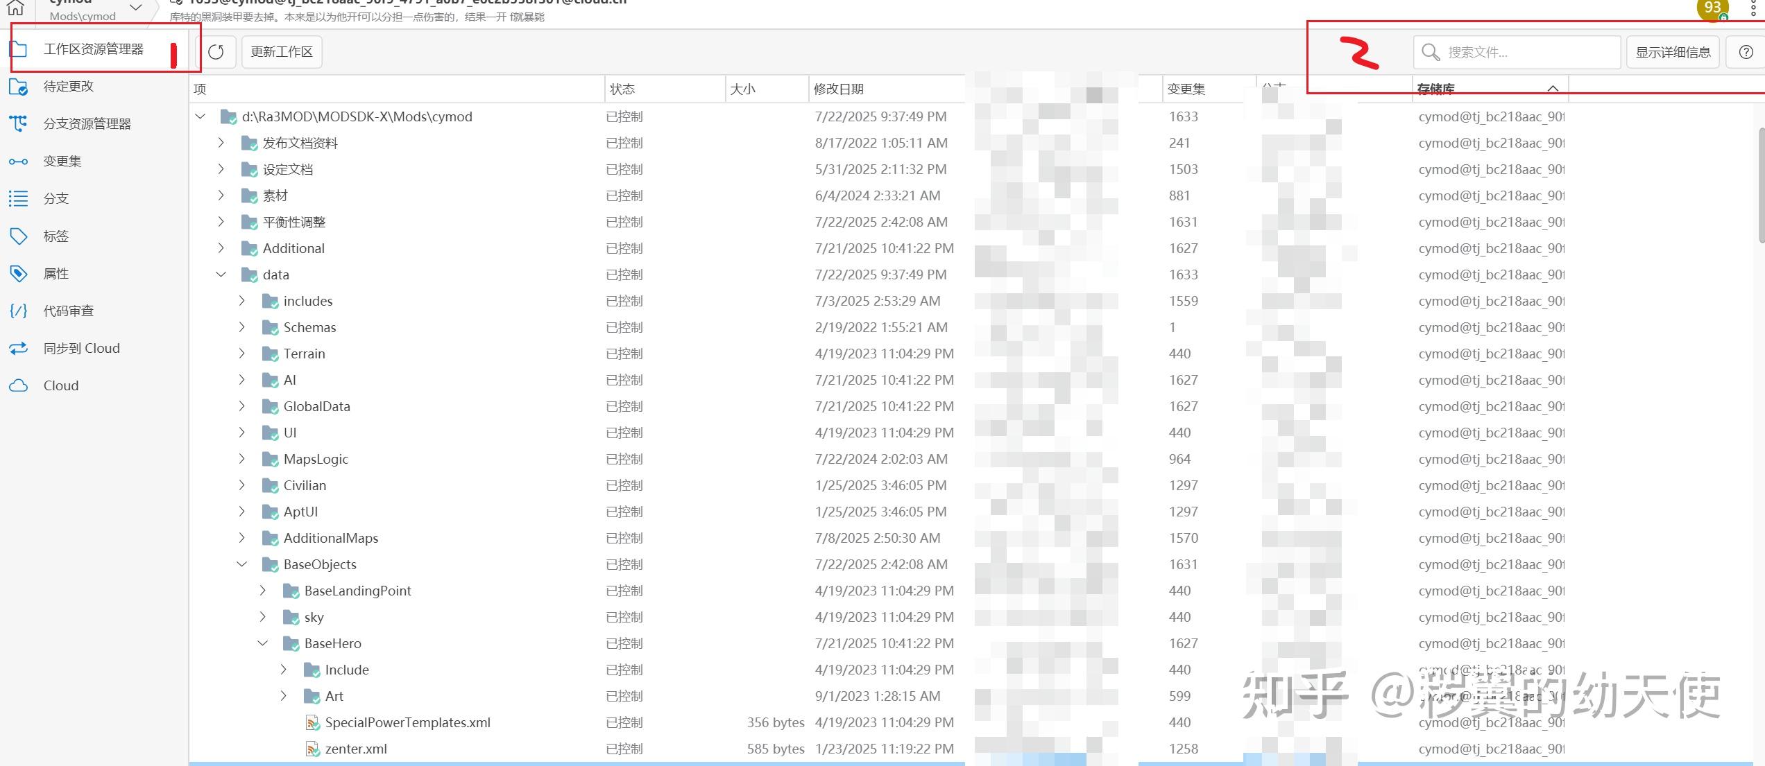Select 工作区资源管理器 in sidebar
The height and width of the screenshot is (766, 1765).
coord(93,49)
